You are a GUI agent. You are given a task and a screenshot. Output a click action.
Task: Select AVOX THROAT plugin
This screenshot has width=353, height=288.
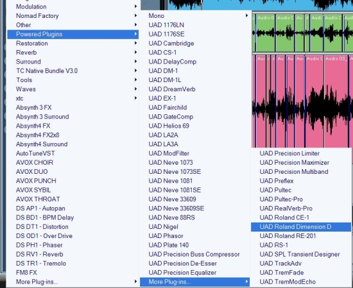(x=73, y=199)
